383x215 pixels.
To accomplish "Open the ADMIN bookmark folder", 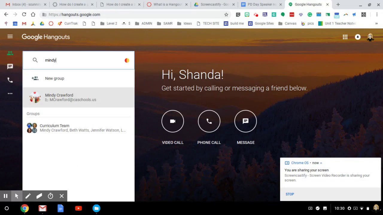I will (x=144, y=23).
